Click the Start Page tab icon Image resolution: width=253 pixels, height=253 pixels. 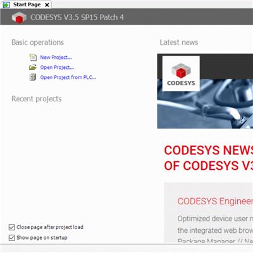pos(6,4)
